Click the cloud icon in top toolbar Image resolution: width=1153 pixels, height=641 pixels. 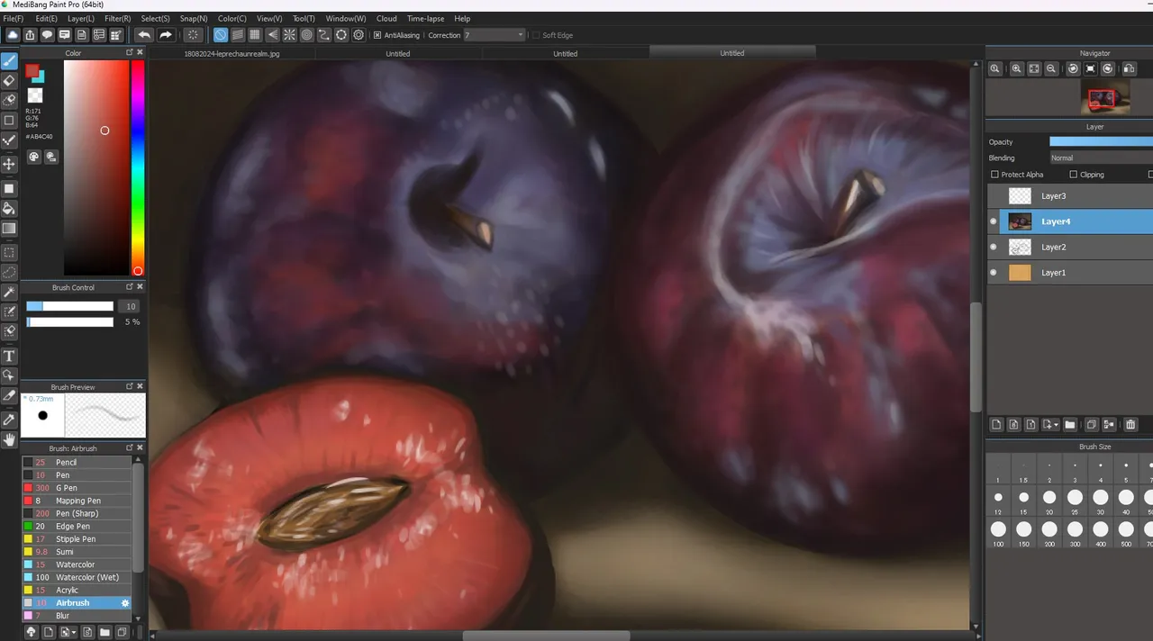click(13, 35)
